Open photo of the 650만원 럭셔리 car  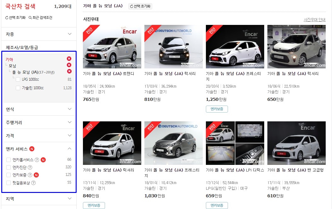point(296,47)
